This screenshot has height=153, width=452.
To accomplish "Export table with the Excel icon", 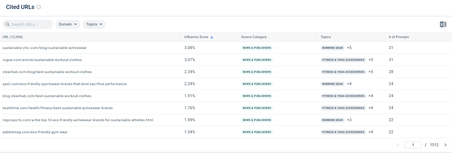I will point(443,24).
